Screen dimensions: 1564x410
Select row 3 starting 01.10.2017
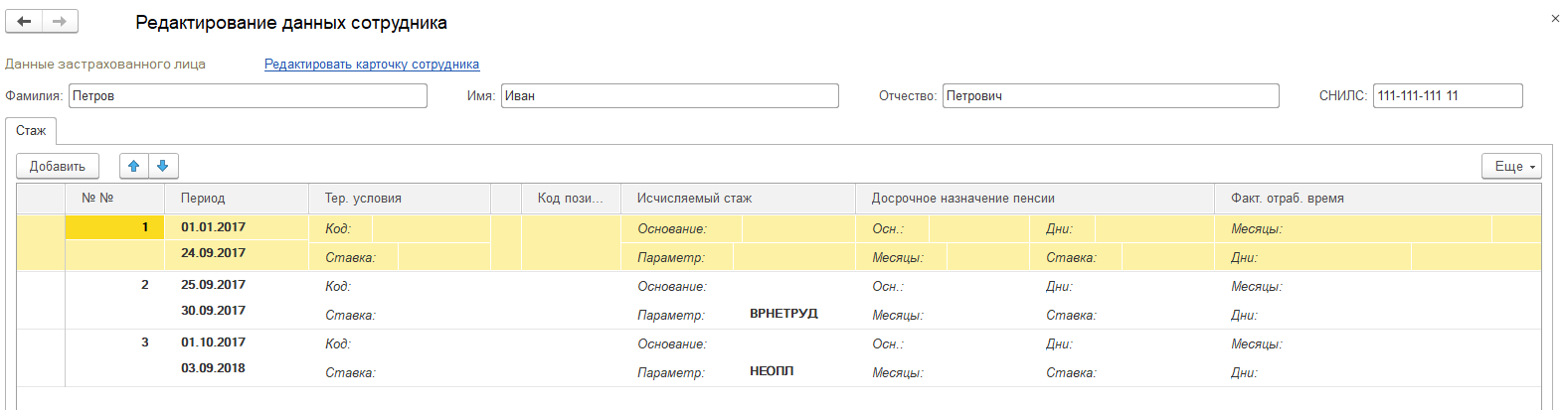[213, 342]
